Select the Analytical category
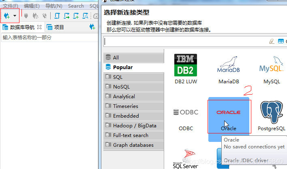Screen dimensions: 287x169 pos(134,96)
